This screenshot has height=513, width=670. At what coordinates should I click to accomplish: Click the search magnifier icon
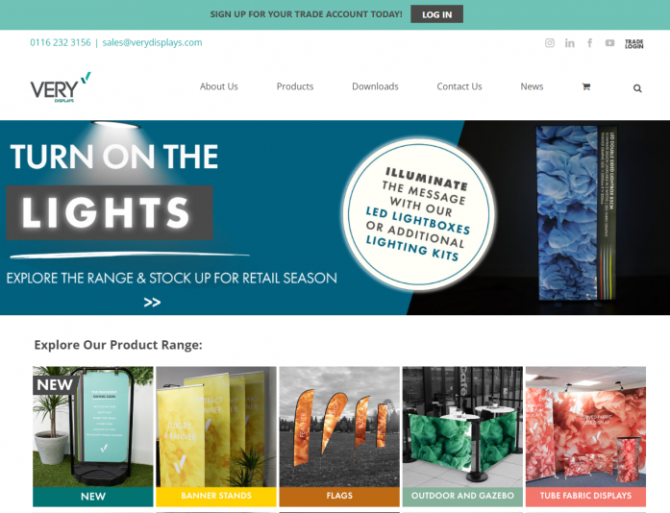click(x=637, y=88)
